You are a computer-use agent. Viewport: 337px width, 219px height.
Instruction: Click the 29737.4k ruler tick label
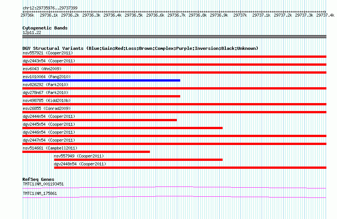pyautogui.click(x=325, y=15)
